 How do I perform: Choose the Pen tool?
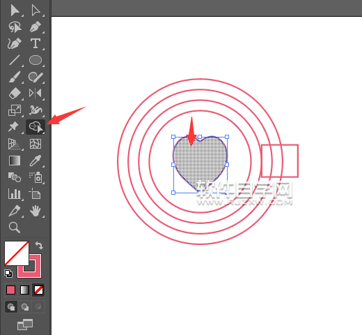pos(36,27)
